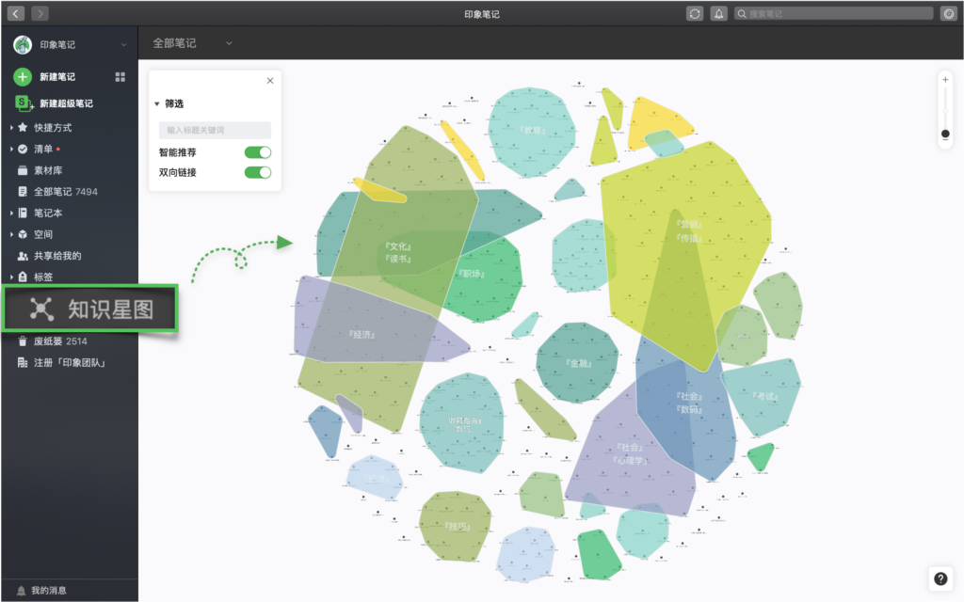
Task: Open the 印象笔记 account dropdown chevron
Action: pyautogui.click(x=123, y=45)
